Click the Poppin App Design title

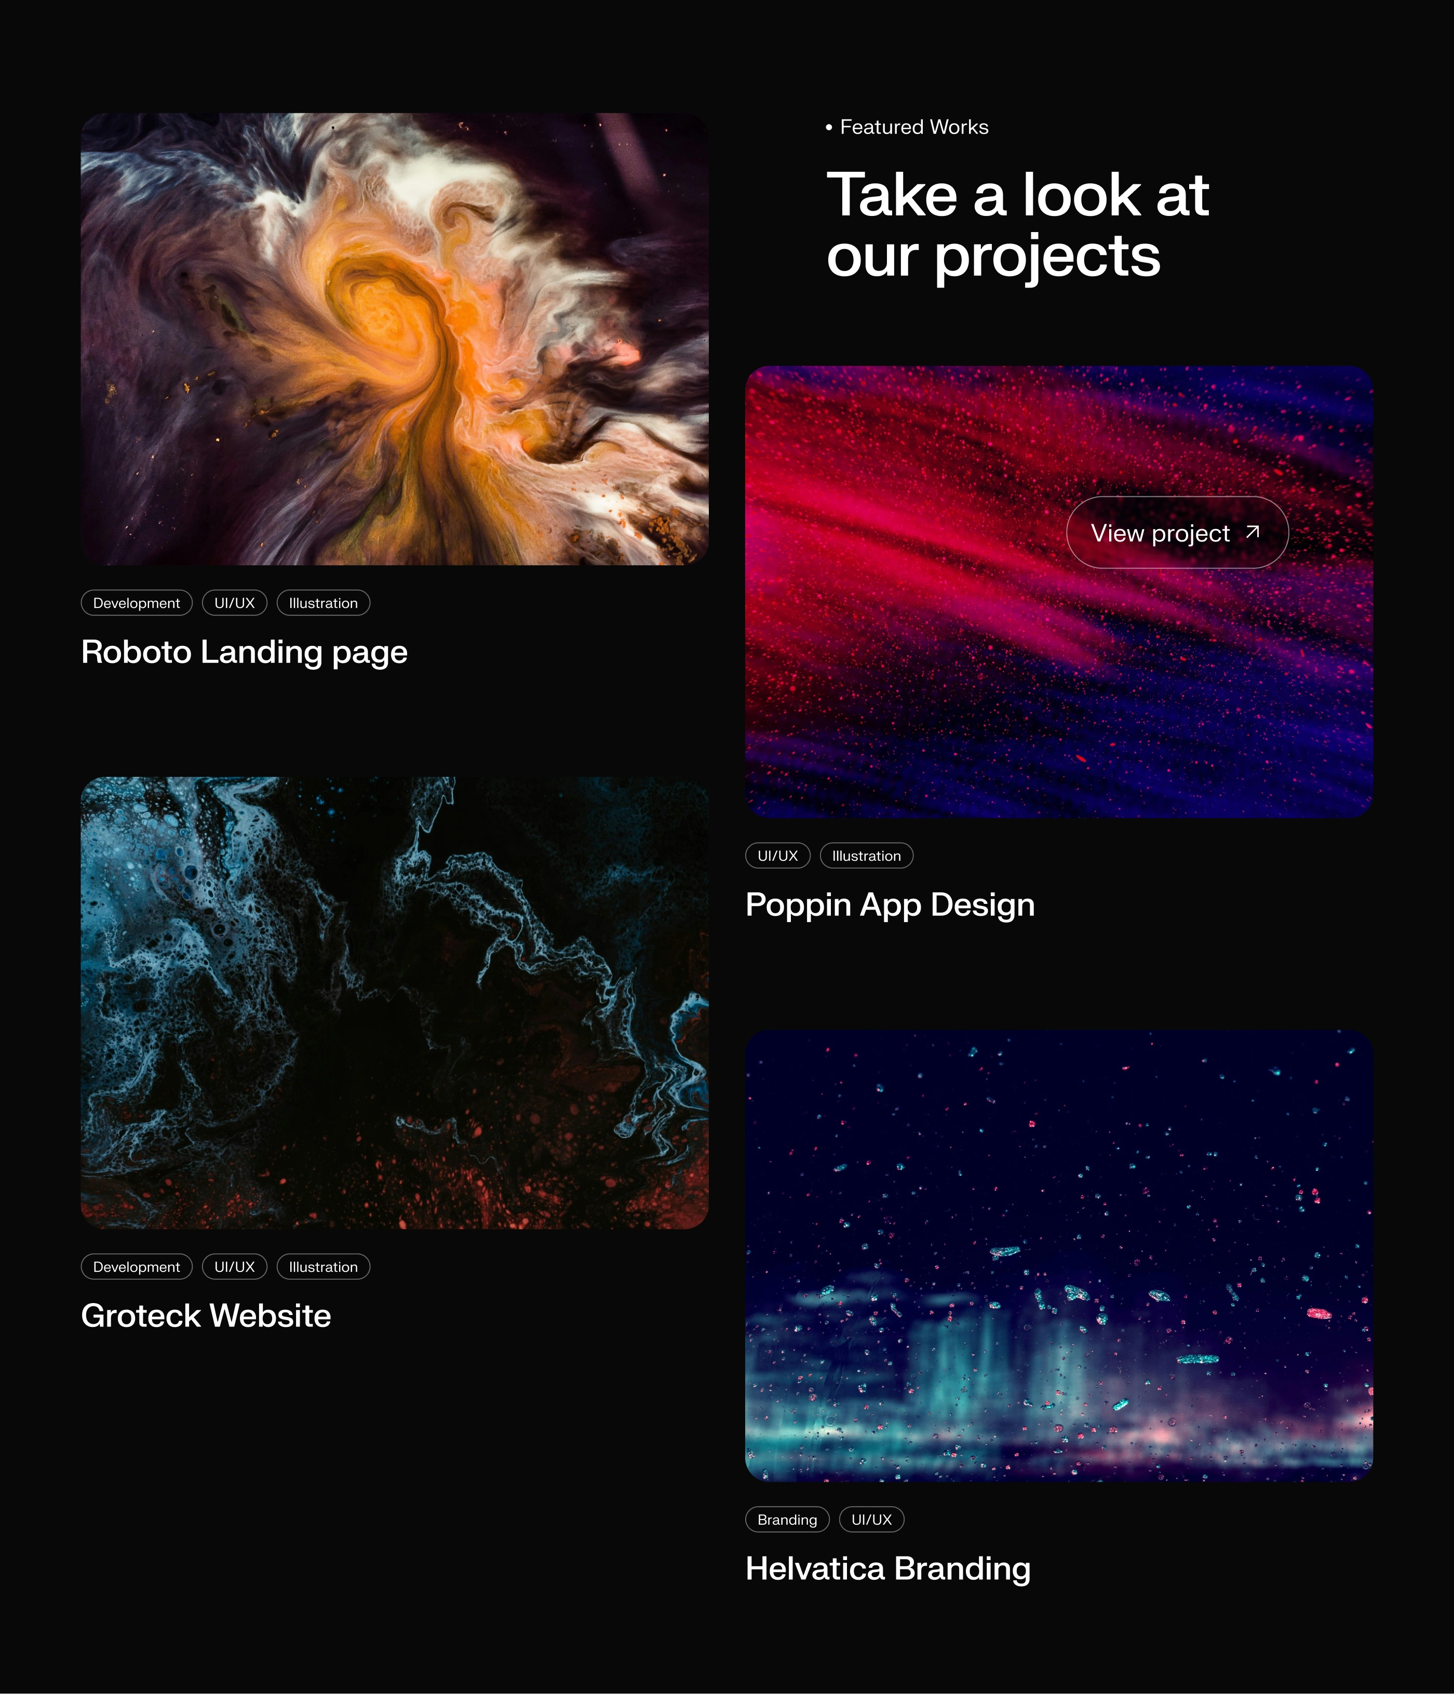point(890,905)
